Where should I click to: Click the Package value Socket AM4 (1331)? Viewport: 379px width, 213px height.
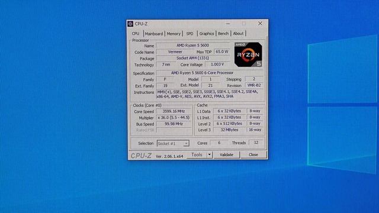192,58
